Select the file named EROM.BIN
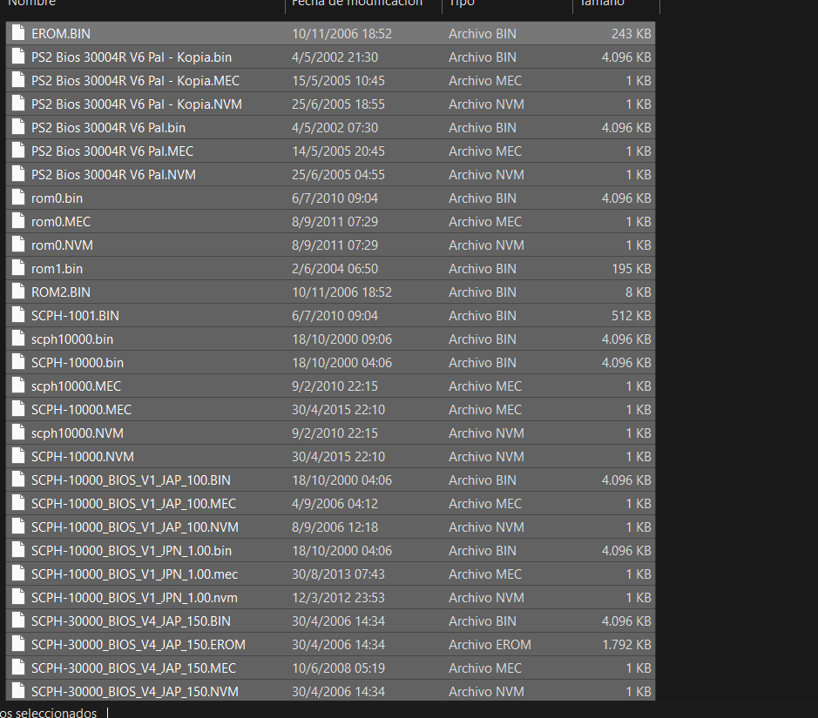Screen dimensions: 818x718 tap(60, 33)
